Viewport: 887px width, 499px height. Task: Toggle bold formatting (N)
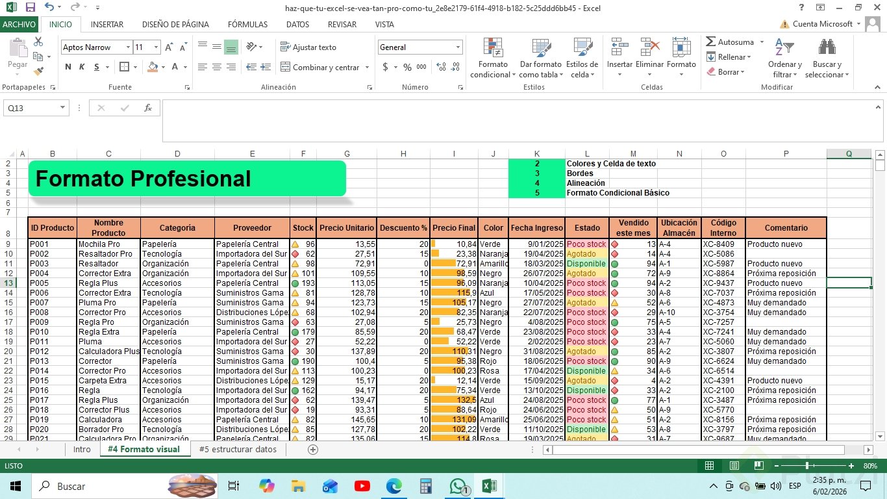68,67
